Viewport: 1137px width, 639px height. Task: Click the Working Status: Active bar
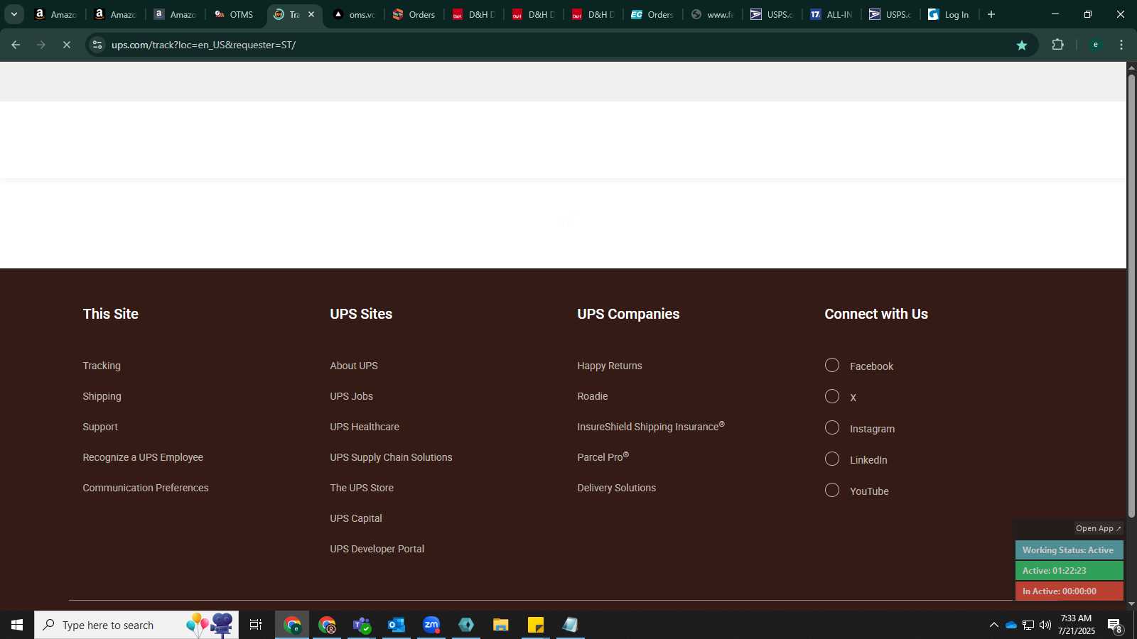1069,550
